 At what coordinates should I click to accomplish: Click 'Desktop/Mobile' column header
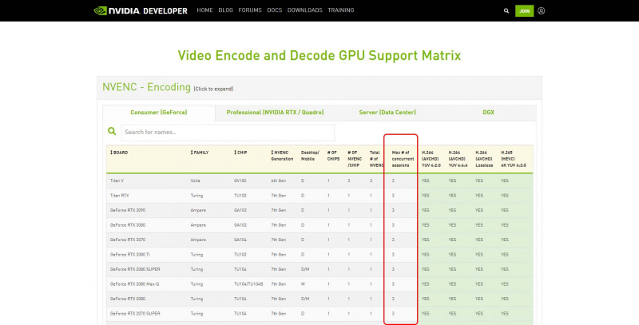pyautogui.click(x=310, y=156)
